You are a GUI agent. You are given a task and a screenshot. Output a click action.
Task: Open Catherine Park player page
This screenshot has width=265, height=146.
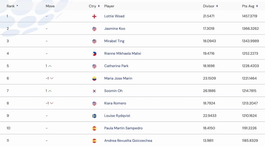pyautogui.click(x=116, y=66)
